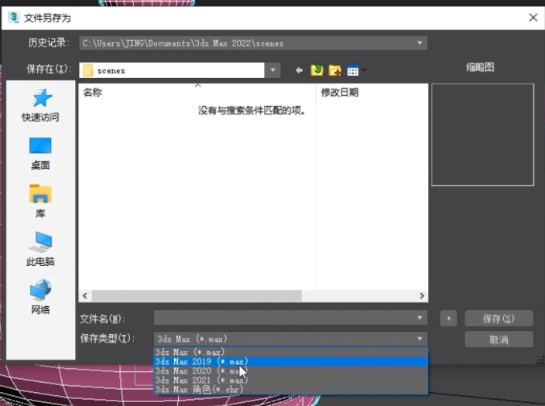Viewport: 545px width, 406px height.
Task: Create a new folder icon
Action: (x=334, y=70)
